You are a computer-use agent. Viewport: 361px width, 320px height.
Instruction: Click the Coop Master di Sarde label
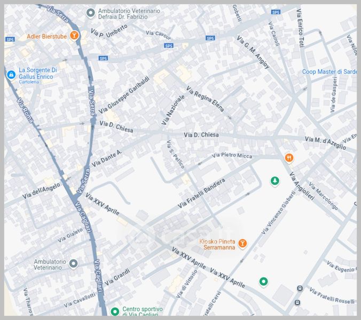coord(329,72)
